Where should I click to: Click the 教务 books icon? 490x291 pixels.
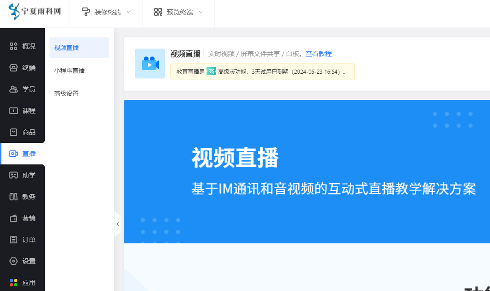tap(14, 197)
